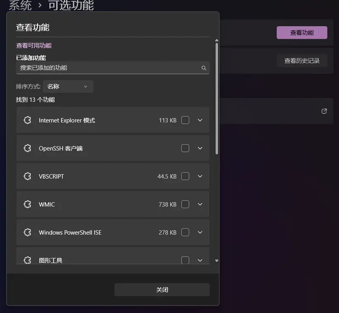The height and width of the screenshot is (313, 339).
Task: Click the scrollbar down arrow
Action: coord(217,260)
